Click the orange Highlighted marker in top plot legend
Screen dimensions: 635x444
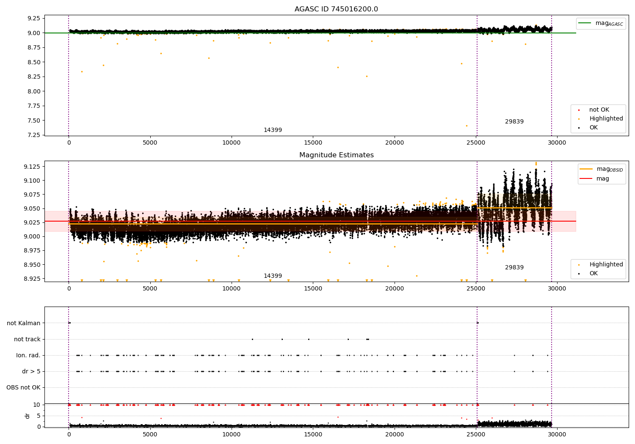click(x=579, y=119)
